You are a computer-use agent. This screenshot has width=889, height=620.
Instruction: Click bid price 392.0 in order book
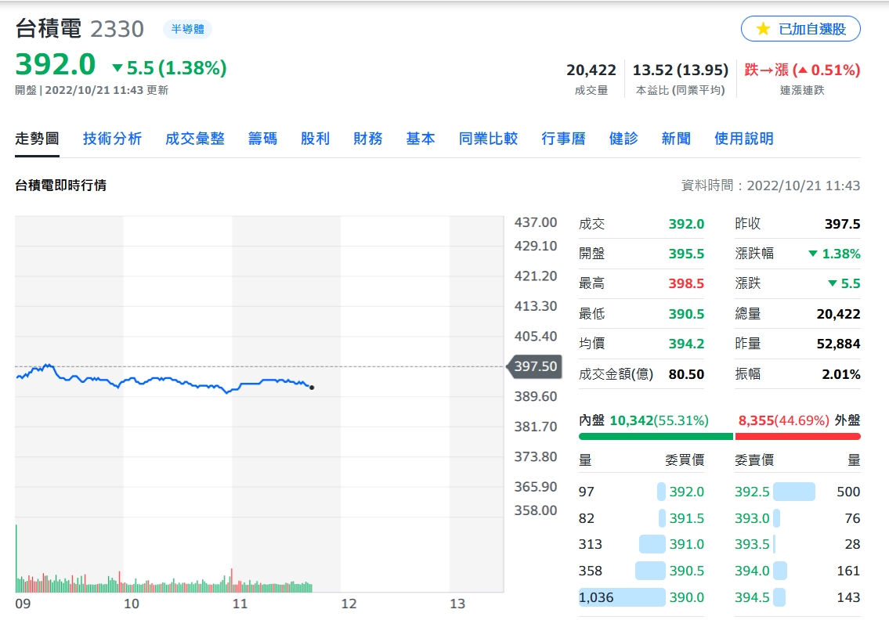click(x=687, y=492)
